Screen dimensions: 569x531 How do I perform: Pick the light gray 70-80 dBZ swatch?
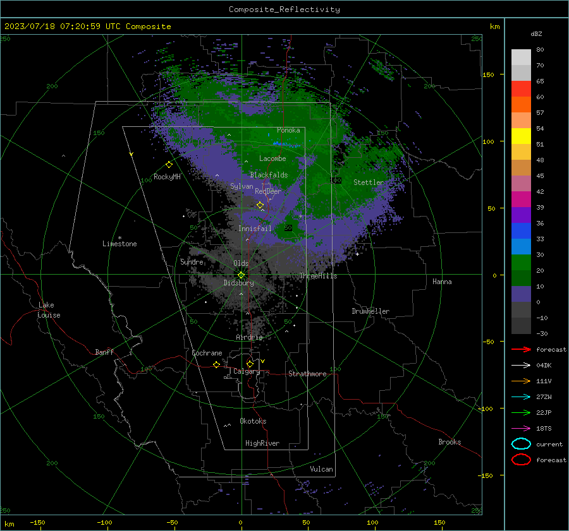[x=521, y=57]
